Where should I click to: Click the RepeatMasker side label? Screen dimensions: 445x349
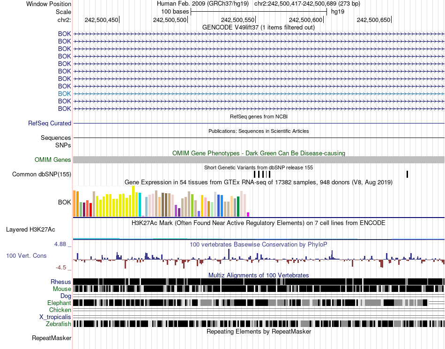(x=52, y=338)
